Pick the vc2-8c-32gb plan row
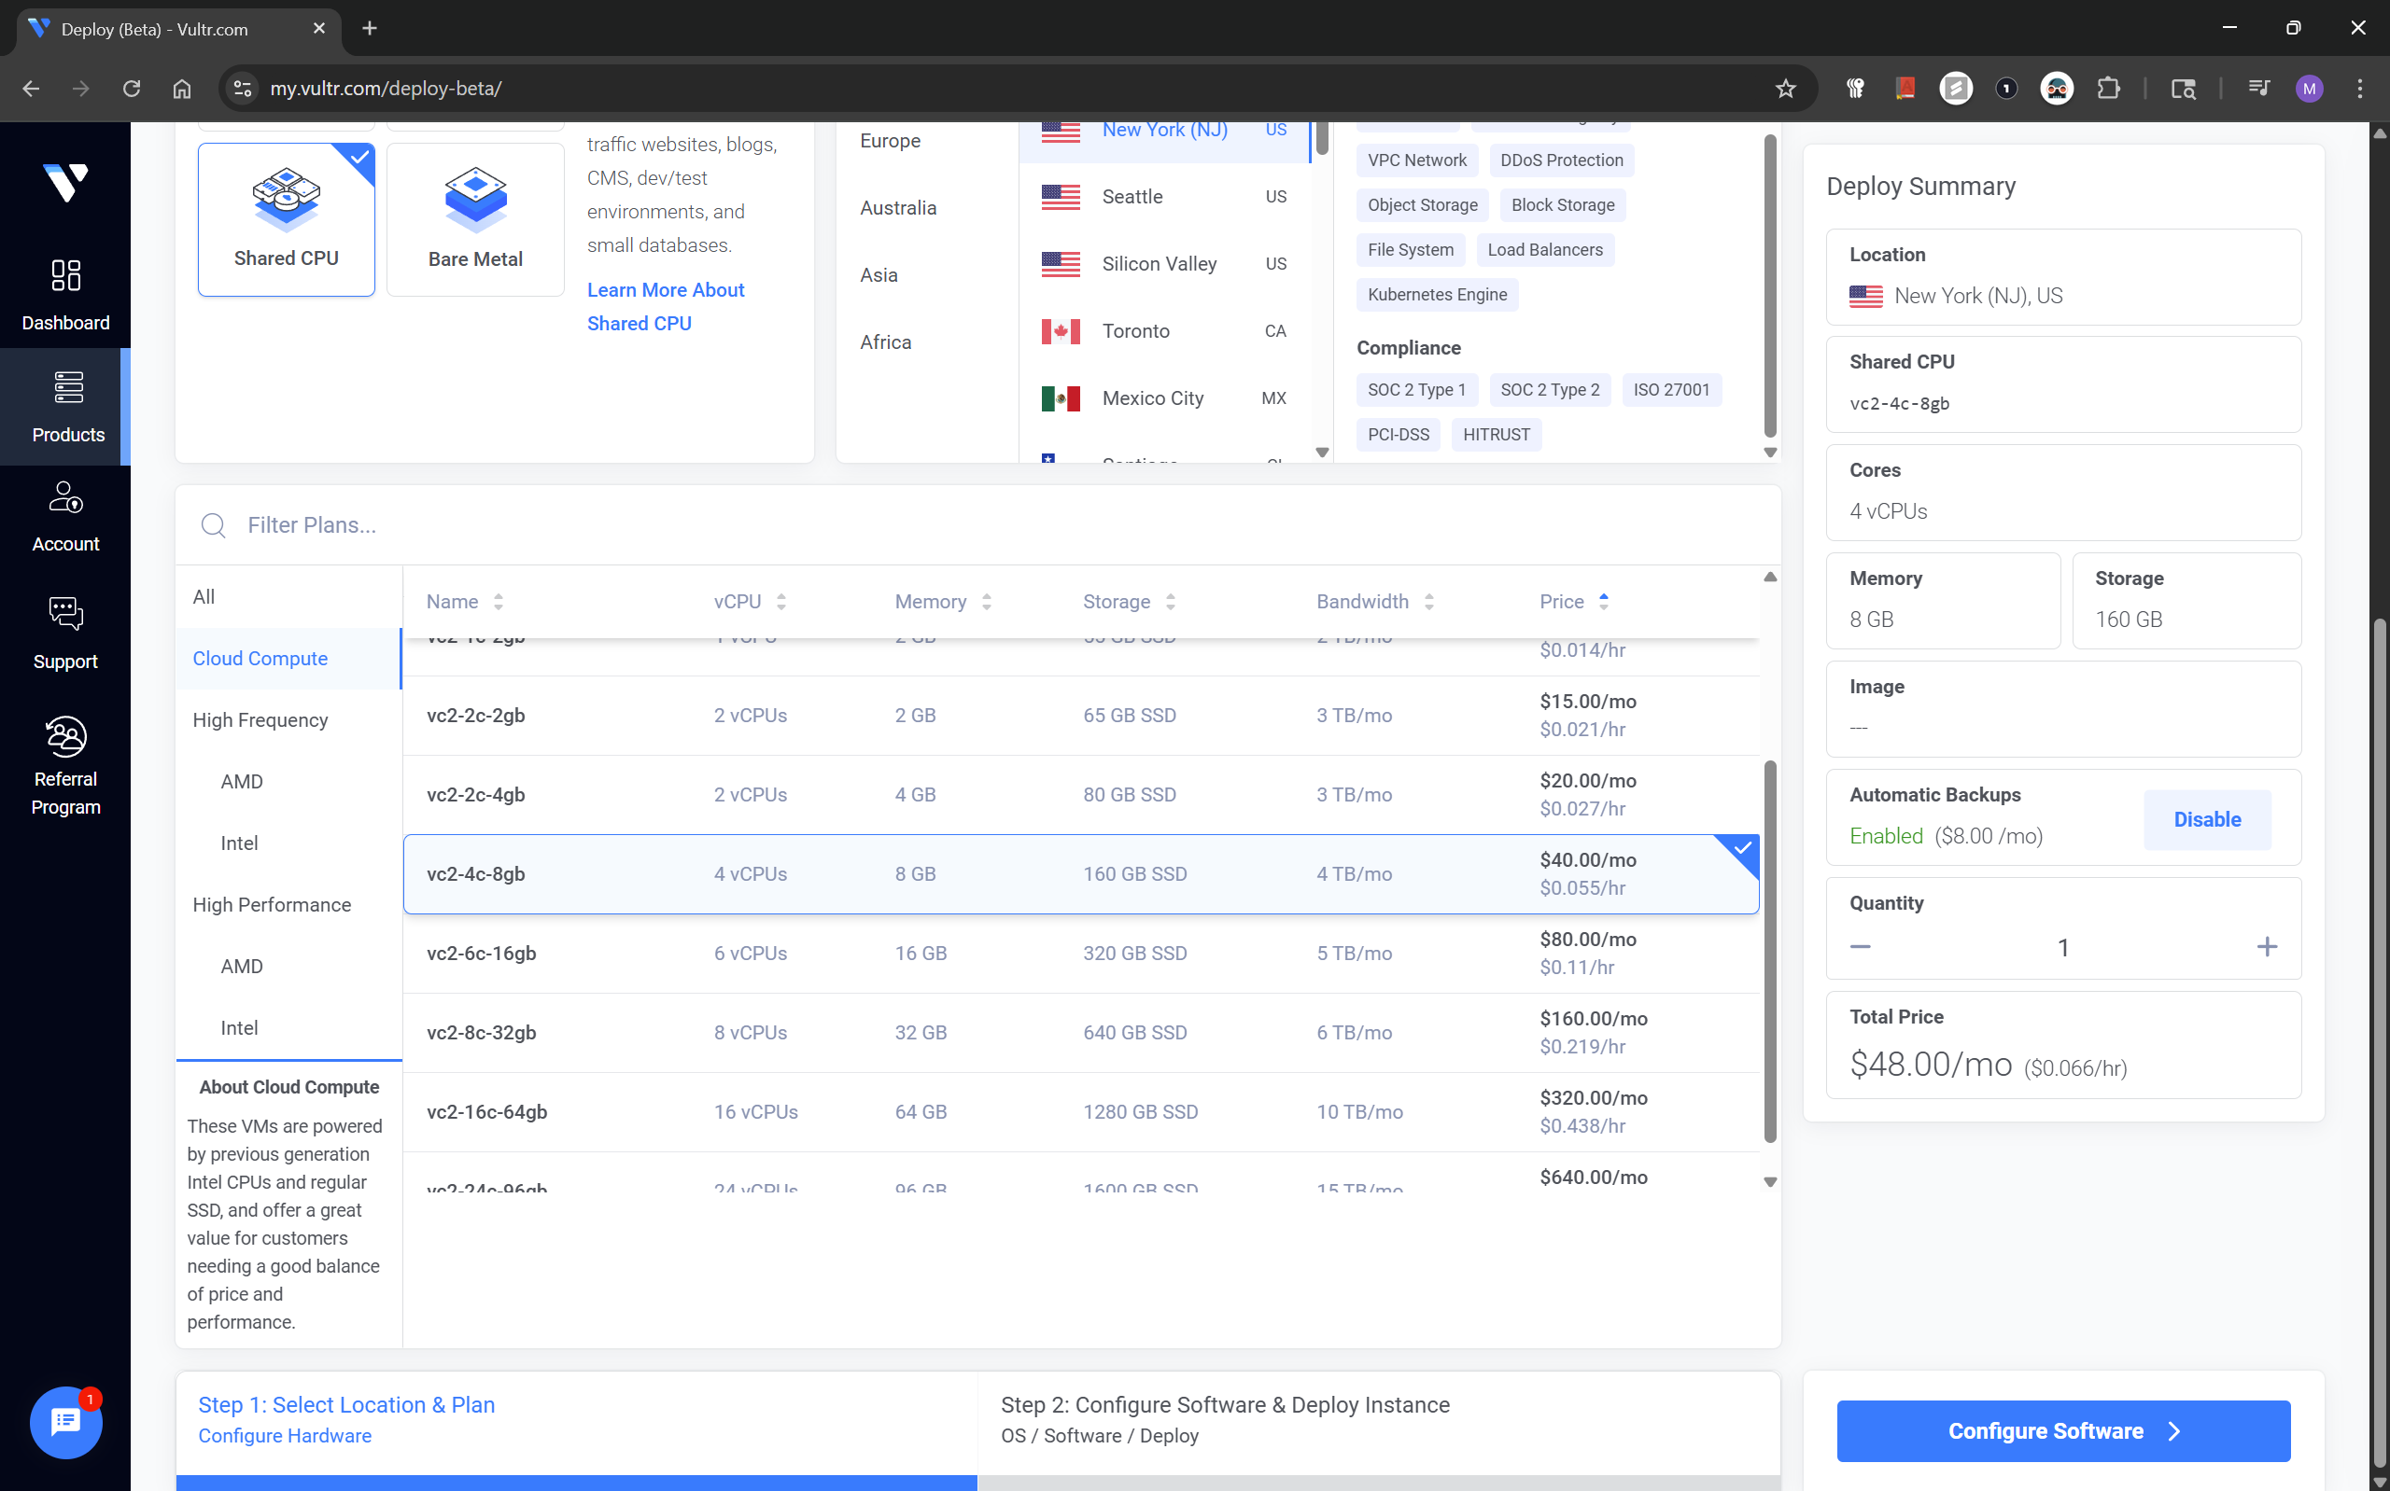2390x1491 pixels. [1081, 1033]
